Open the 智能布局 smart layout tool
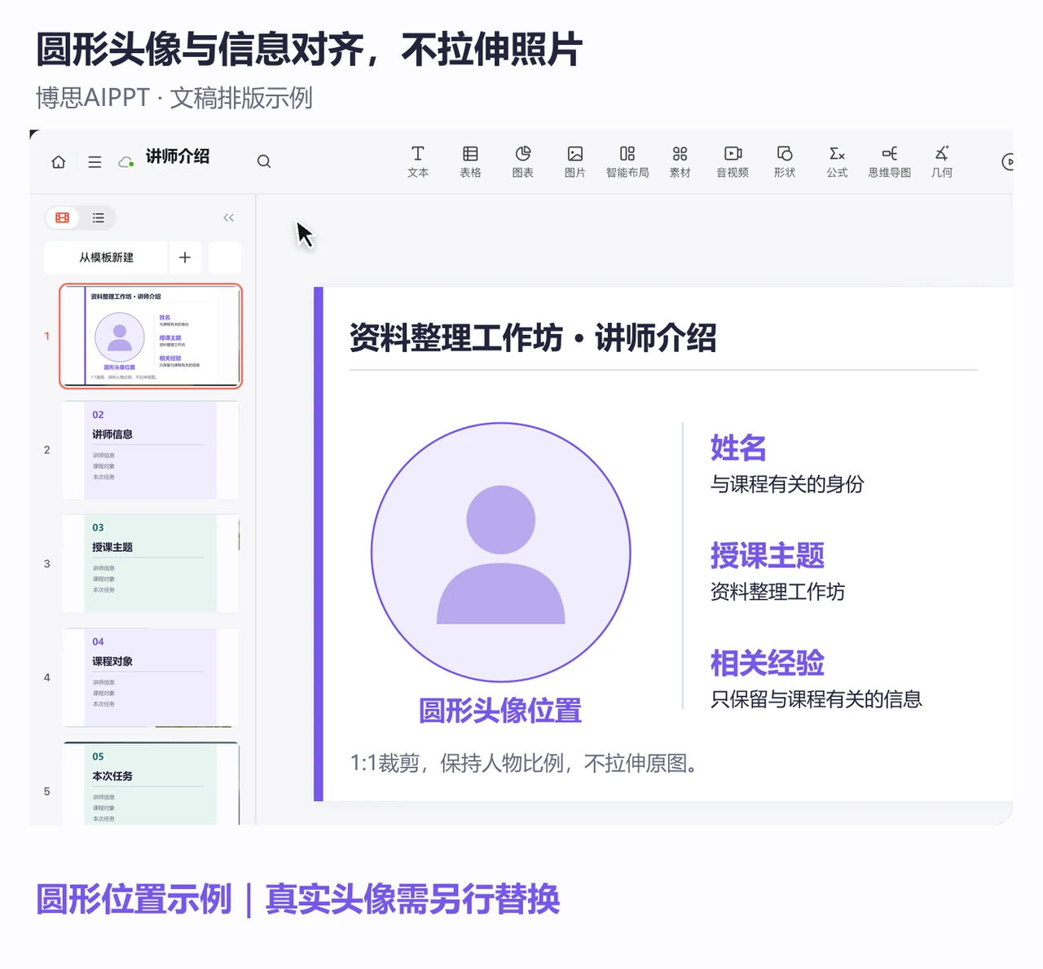Viewport: 1043px width, 969px height. pyautogui.click(x=627, y=161)
